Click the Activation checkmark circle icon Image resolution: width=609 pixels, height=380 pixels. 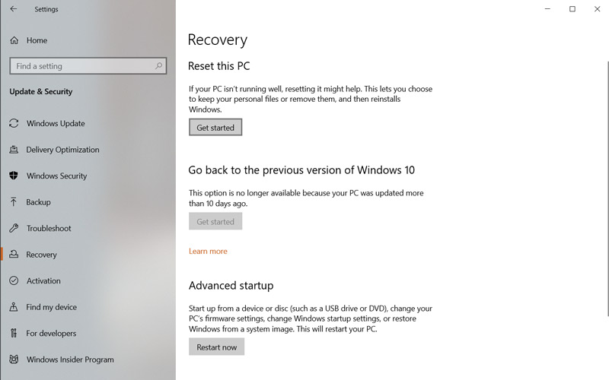coord(13,280)
